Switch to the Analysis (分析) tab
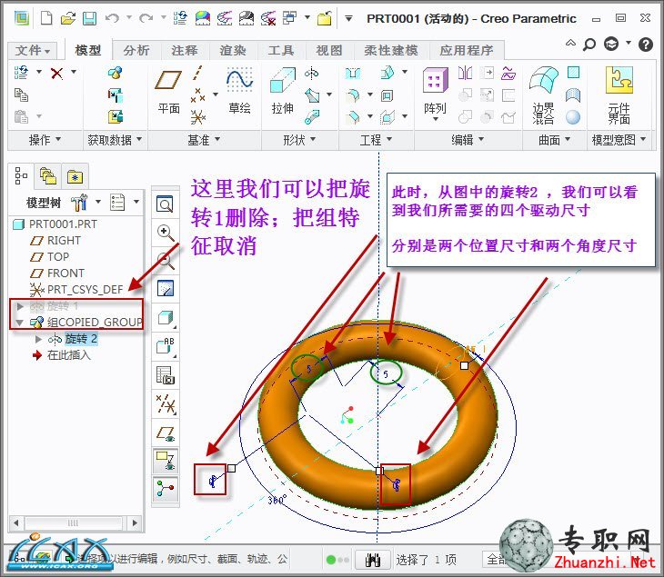The image size is (664, 577). coord(136,50)
